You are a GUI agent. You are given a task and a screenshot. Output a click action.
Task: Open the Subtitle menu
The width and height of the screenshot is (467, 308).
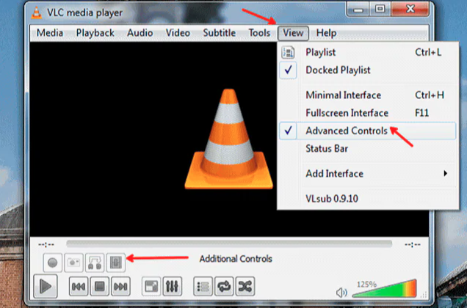click(x=220, y=33)
